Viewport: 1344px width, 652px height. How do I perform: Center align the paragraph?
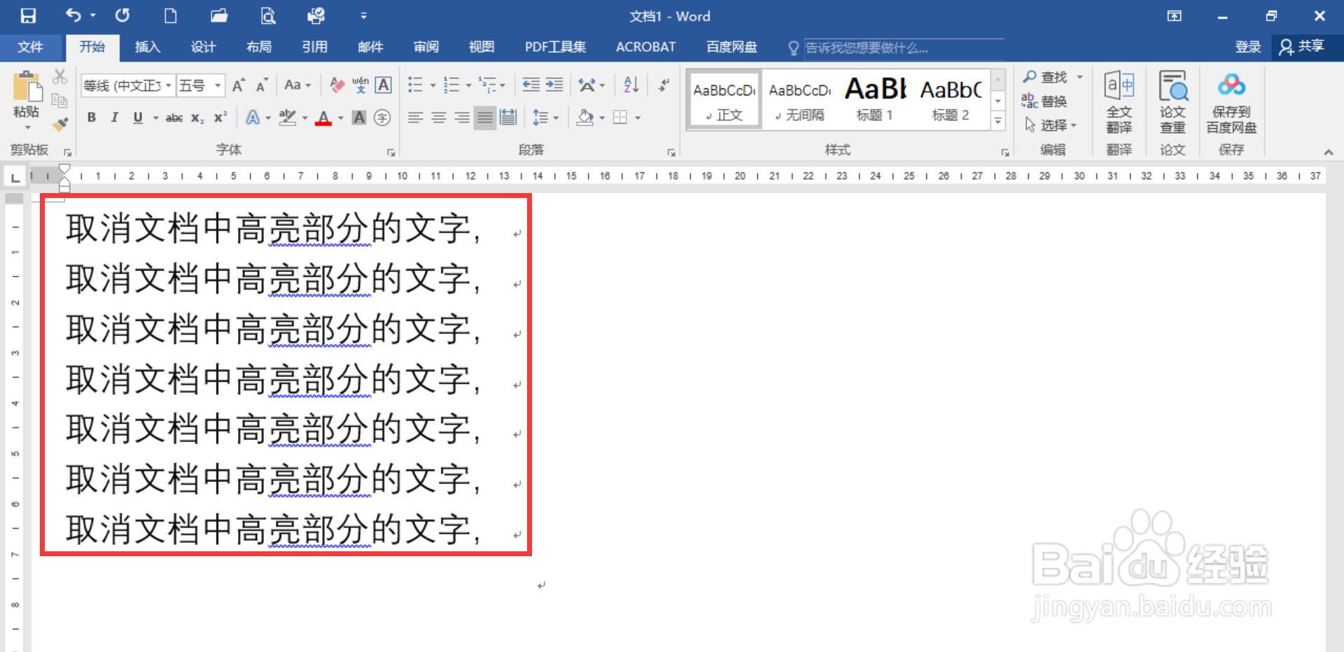[439, 118]
